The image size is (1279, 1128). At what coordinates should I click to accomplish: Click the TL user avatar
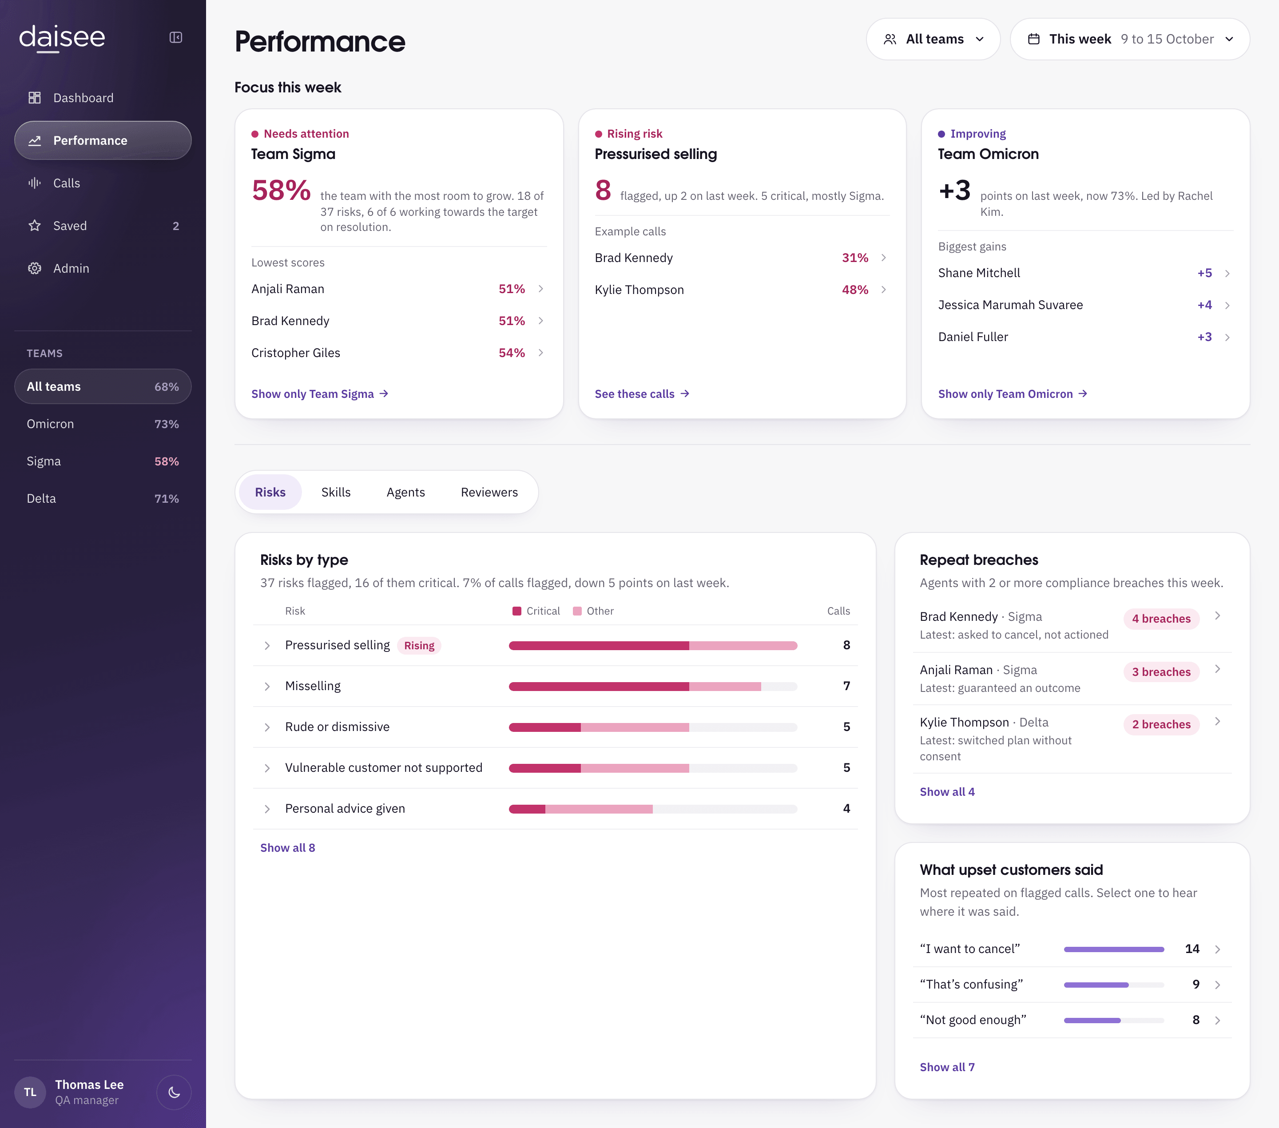[30, 1092]
